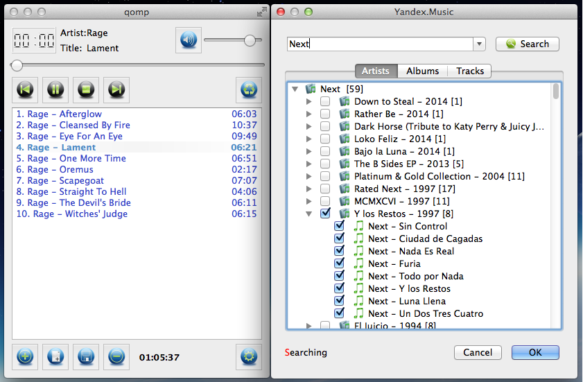Check the MCMXCVI album checkbox
The image size is (583, 382).
(x=325, y=201)
